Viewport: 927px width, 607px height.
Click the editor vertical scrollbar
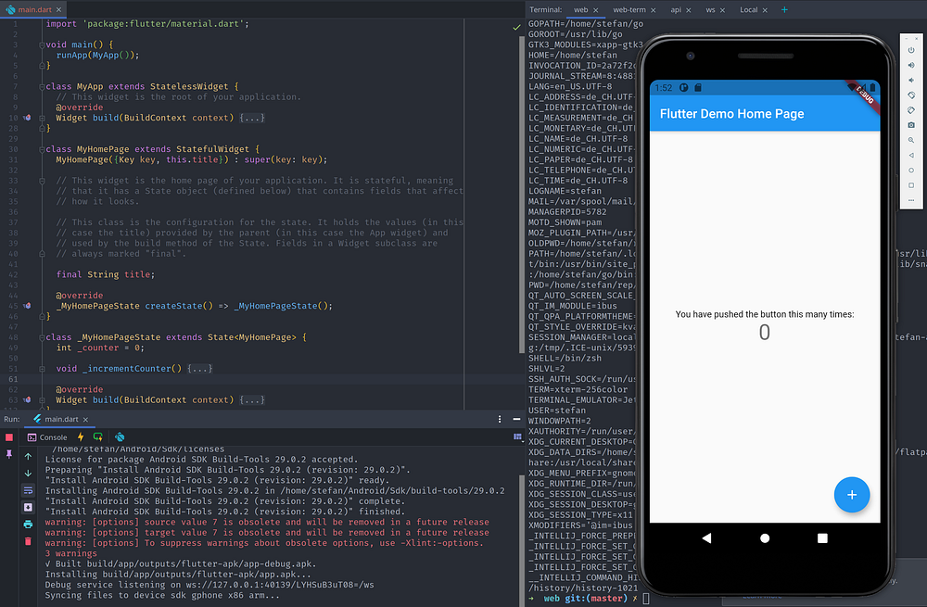click(522, 194)
